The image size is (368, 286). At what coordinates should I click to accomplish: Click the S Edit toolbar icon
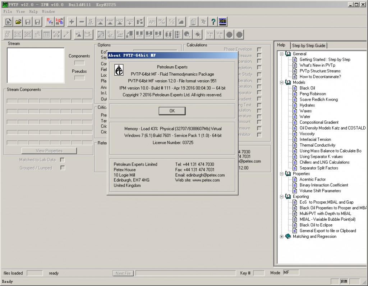click(91, 22)
